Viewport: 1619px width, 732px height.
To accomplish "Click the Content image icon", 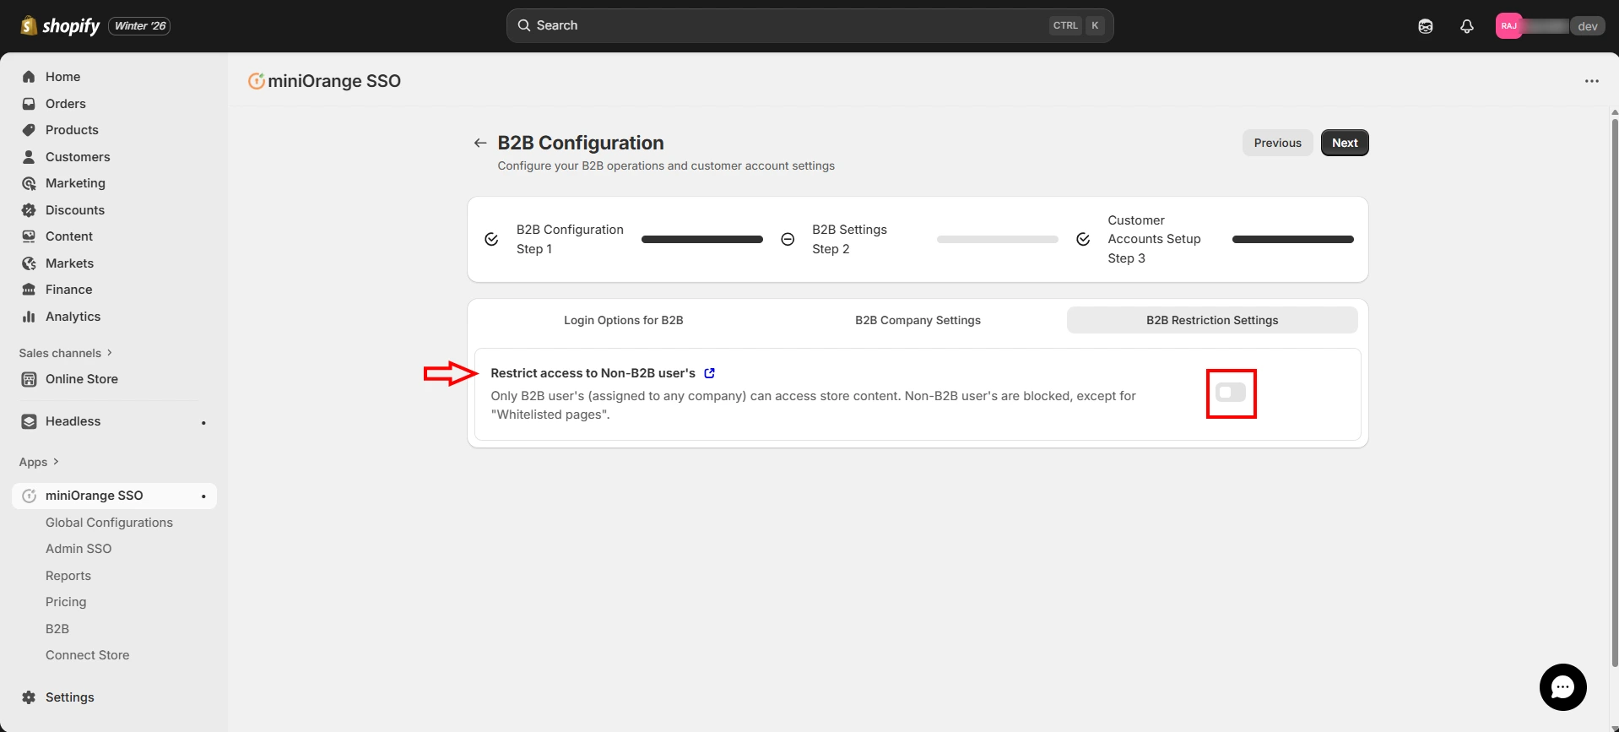I will [29, 236].
